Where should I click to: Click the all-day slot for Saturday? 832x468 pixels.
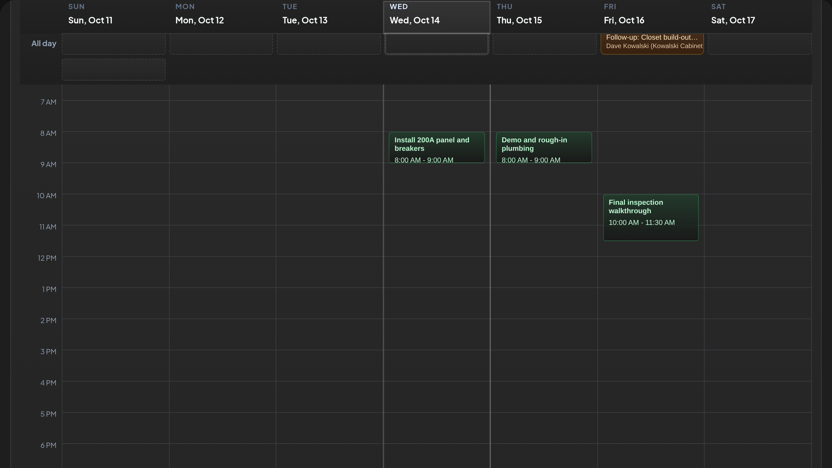pyautogui.click(x=760, y=44)
